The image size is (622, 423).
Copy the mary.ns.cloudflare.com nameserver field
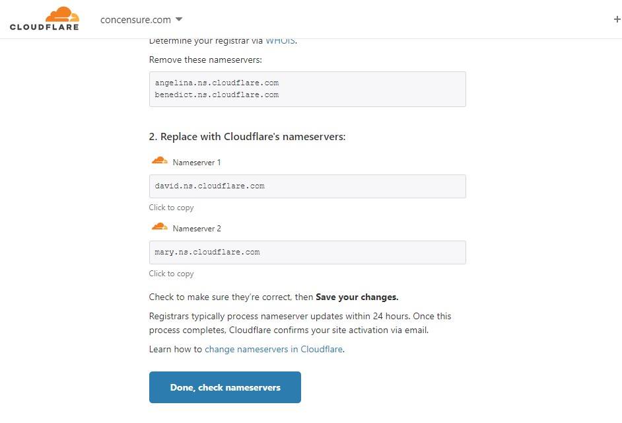(x=307, y=252)
